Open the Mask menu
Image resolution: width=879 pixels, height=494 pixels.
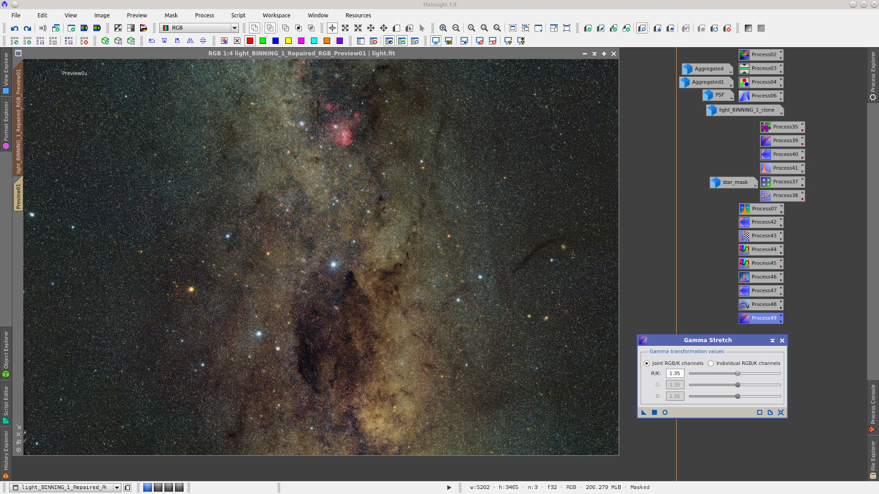pyautogui.click(x=171, y=15)
